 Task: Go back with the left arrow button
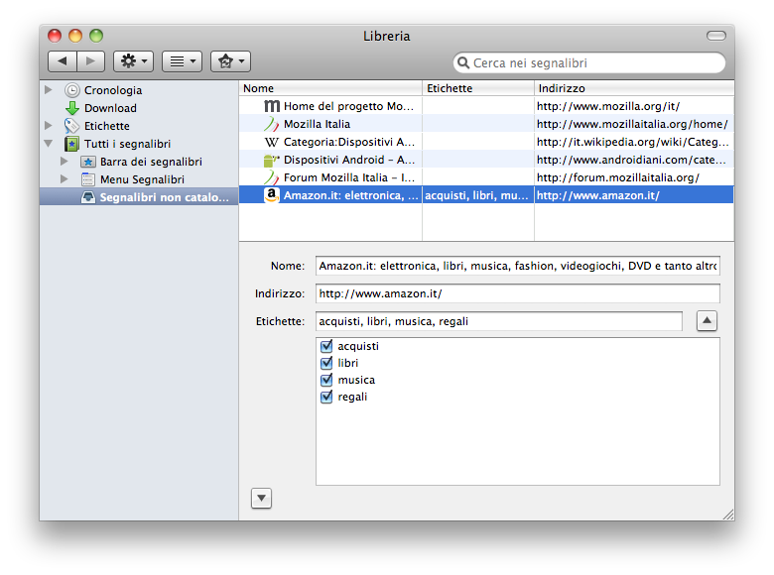[x=63, y=61]
